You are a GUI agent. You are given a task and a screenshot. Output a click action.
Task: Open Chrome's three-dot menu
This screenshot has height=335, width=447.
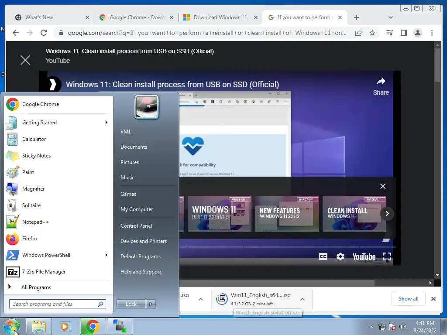click(x=432, y=33)
